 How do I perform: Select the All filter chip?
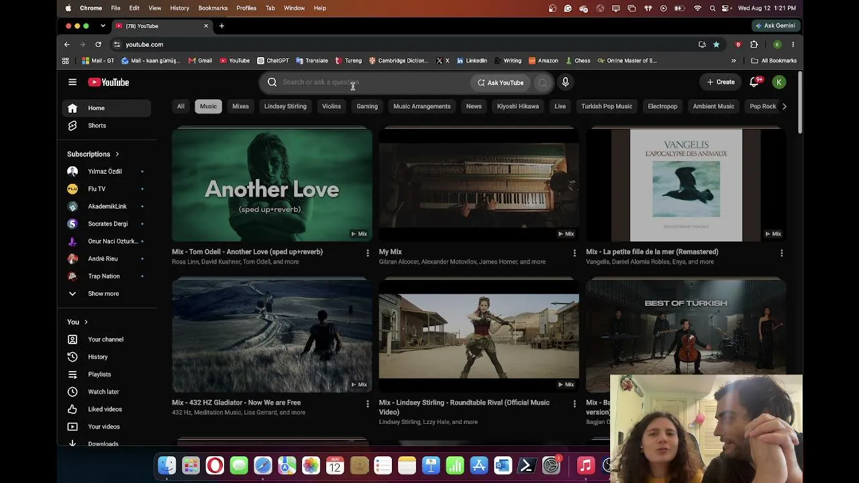pyautogui.click(x=181, y=106)
